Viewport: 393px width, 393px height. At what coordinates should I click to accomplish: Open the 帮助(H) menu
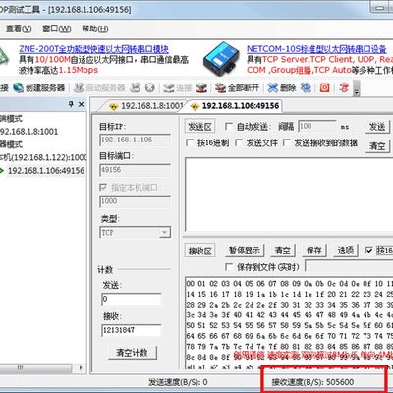95,28
